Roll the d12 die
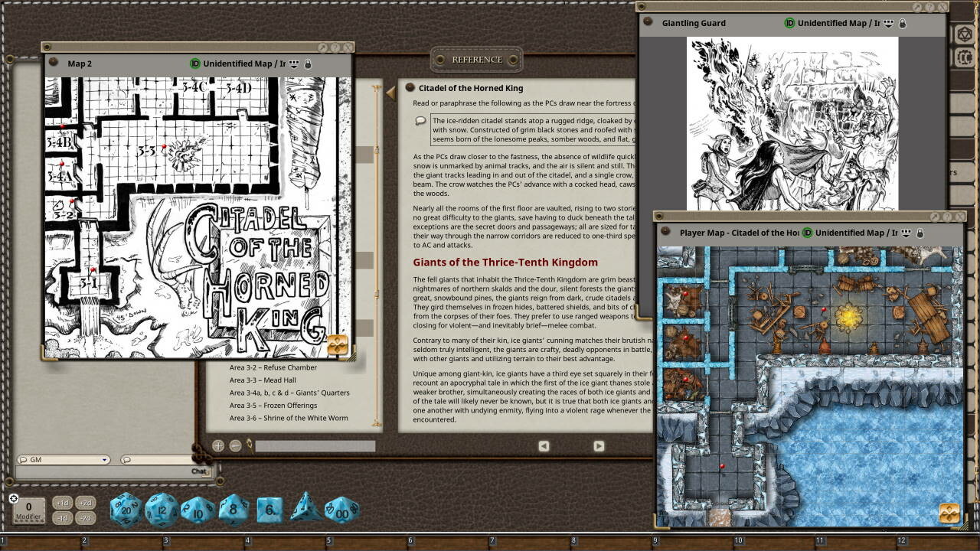The width and height of the screenshot is (980, 551). tap(161, 510)
